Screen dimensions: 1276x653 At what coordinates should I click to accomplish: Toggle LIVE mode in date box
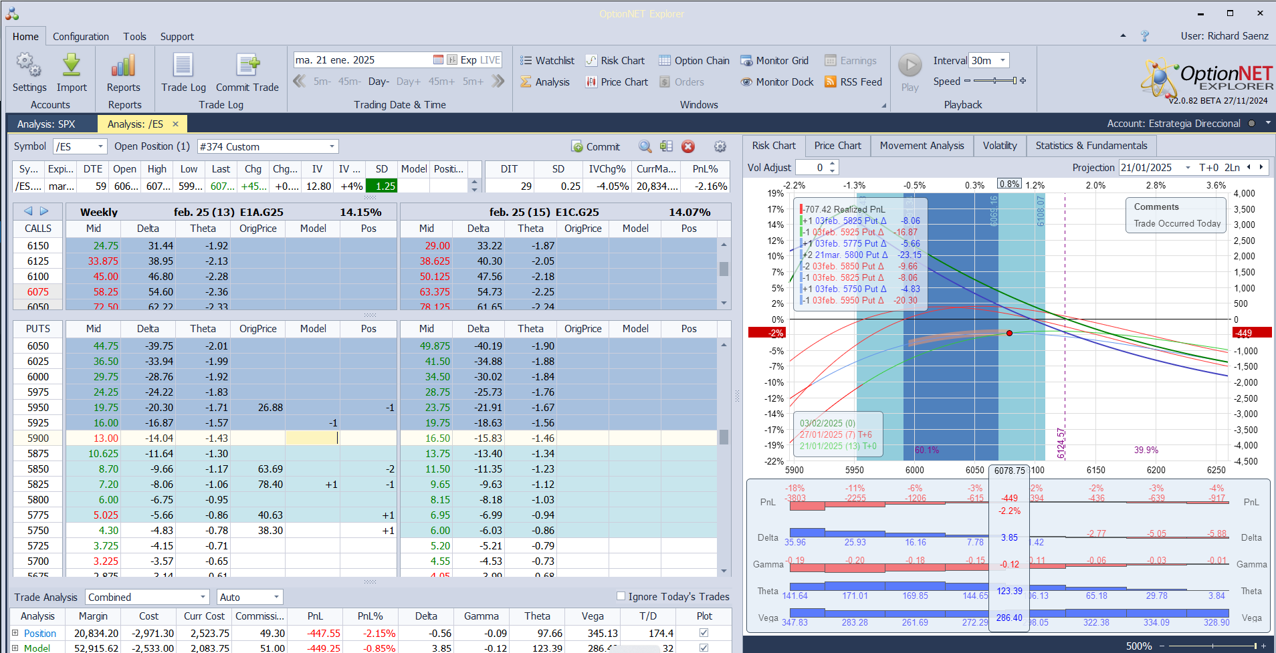[x=490, y=60]
